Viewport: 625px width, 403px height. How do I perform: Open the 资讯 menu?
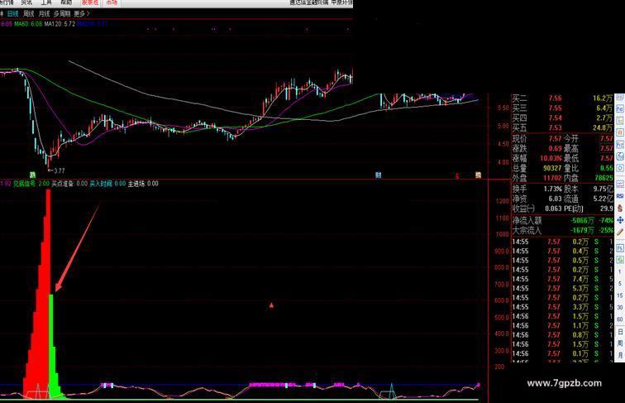click(x=26, y=2)
